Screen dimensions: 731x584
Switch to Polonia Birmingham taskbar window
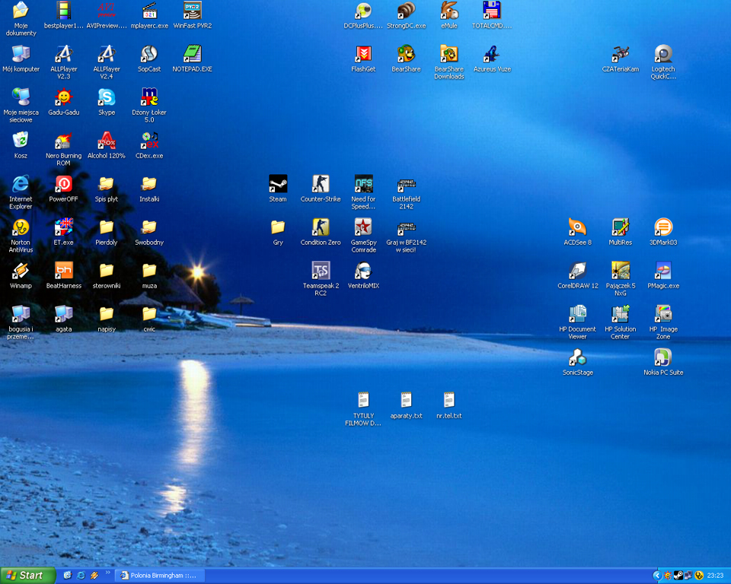point(158,576)
